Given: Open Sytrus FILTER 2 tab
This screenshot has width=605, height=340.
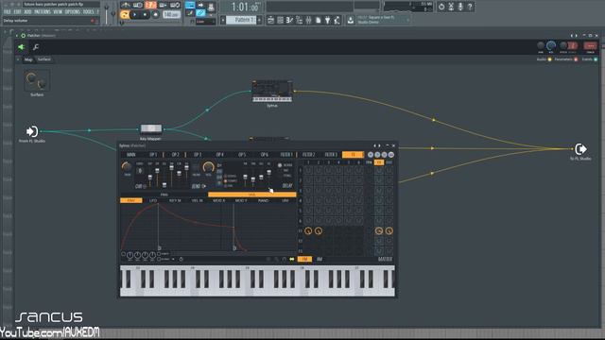Looking at the screenshot, I should 309,155.
